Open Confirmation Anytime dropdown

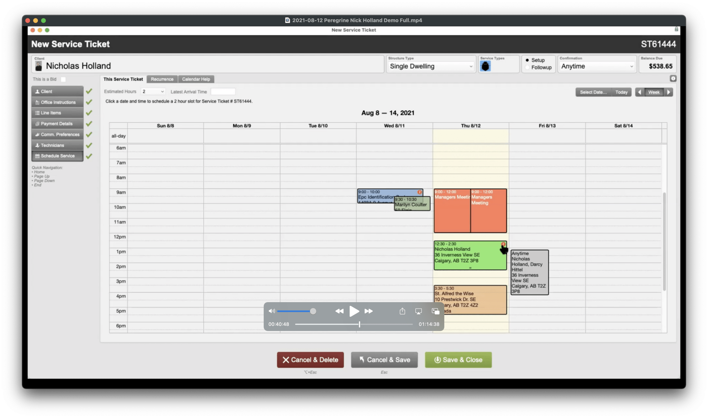click(x=597, y=66)
